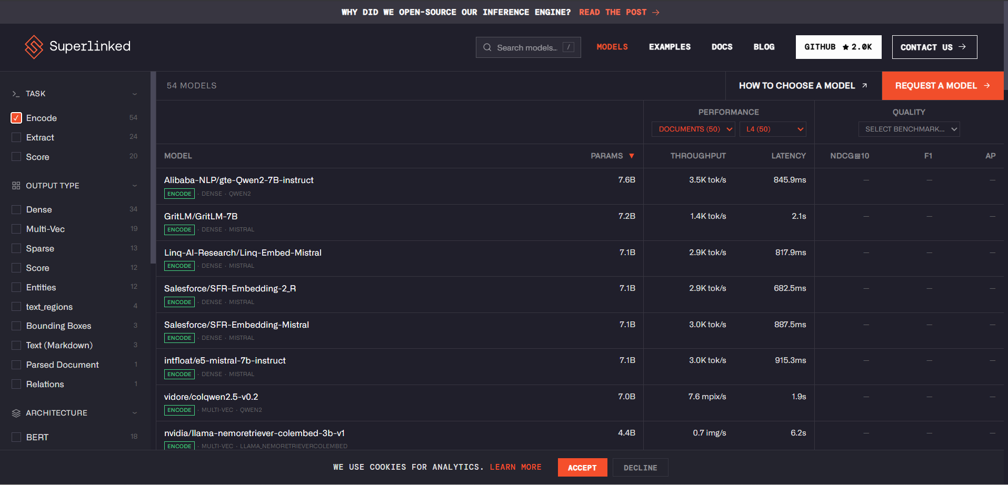The width and height of the screenshot is (1008, 485).
Task: Click the arrow in Contact Us
Action: [x=962, y=47]
